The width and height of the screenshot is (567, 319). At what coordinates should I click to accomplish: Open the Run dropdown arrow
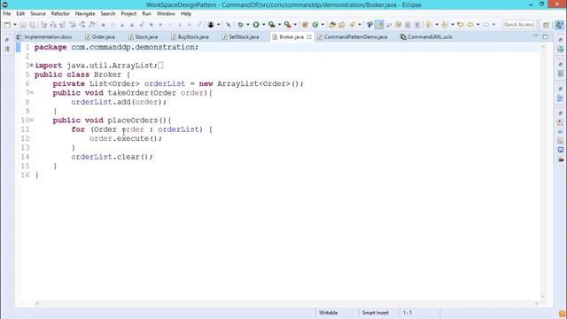pos(264,25)
